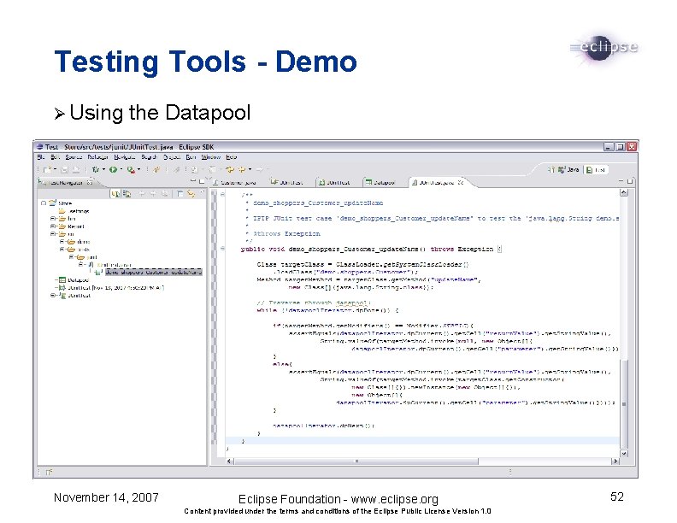
Task: Select the Datapool item in navigator
Action: (x=78, y=280)
